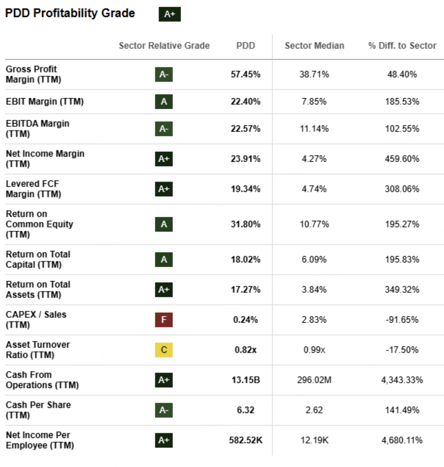Click the 4,680.11% sector difference value

coord(402,441)
